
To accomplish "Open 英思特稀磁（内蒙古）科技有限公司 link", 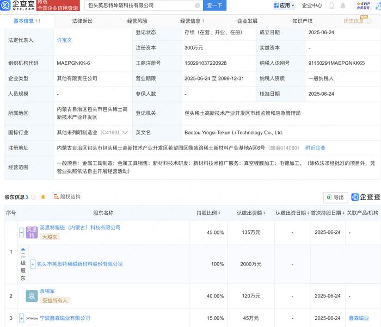I will tap(80, 227).
